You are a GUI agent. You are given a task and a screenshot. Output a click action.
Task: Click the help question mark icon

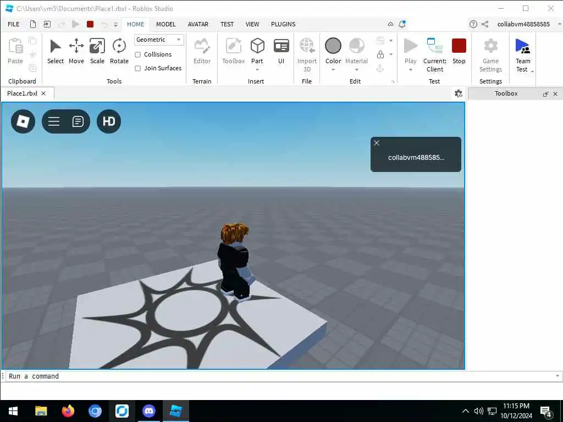pyautogui.click(x=473, y=24)
